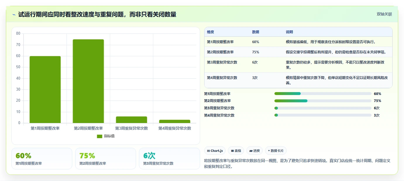Image resolution: width=404 pixels, height=181 pixels.
Task: Click the 60% progress bar for 第1周按期整改率
Action: [x=323, y=94]
